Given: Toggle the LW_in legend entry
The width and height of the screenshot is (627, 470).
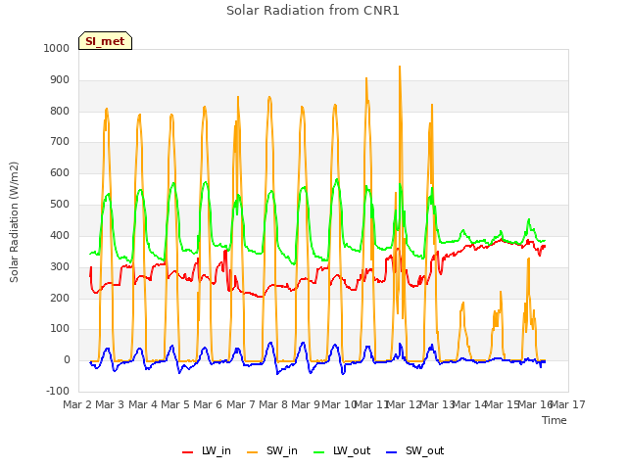Looking at the screenshot, I should click(x=207, y=450).
